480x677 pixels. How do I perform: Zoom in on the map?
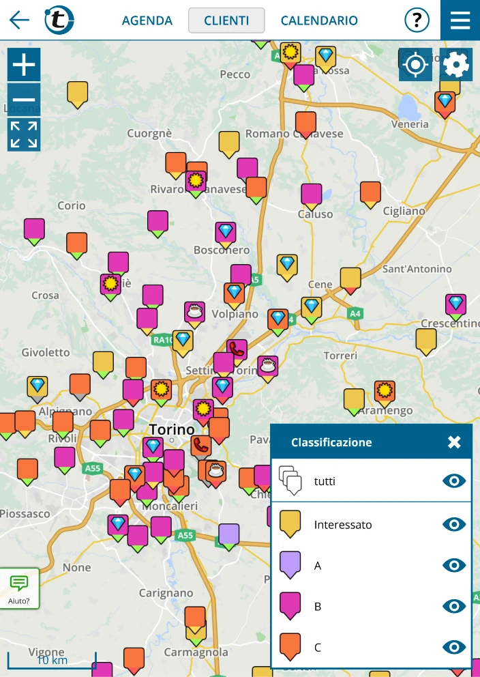click(24, 66)
